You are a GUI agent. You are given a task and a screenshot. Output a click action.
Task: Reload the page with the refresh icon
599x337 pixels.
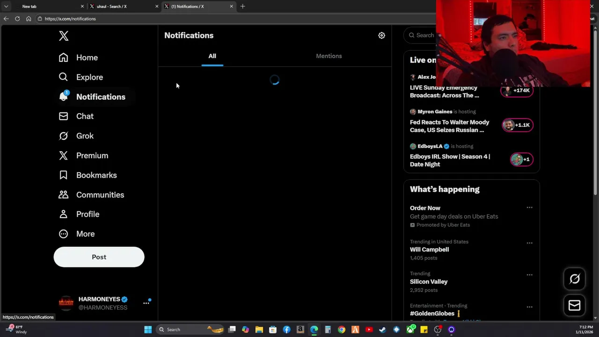pyautogui.click(x=17, y=19)
